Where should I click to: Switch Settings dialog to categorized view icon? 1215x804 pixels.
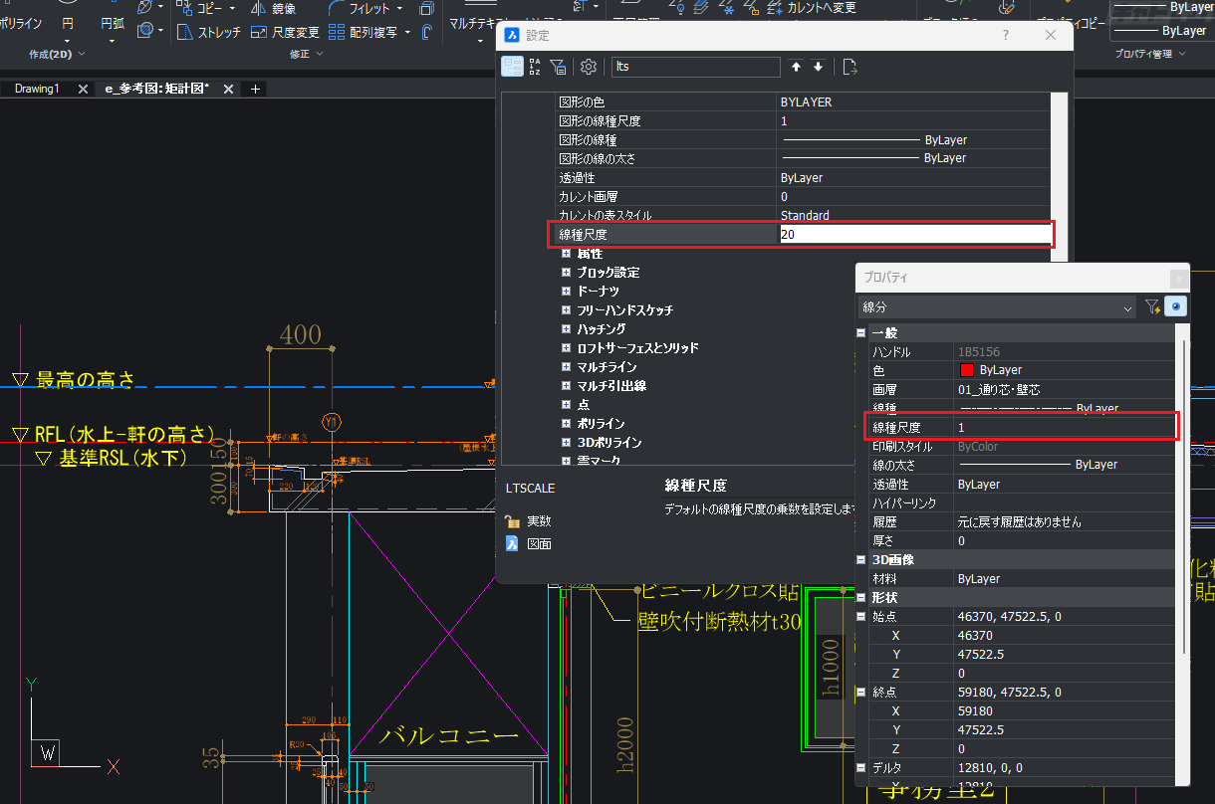coord(512,66)
